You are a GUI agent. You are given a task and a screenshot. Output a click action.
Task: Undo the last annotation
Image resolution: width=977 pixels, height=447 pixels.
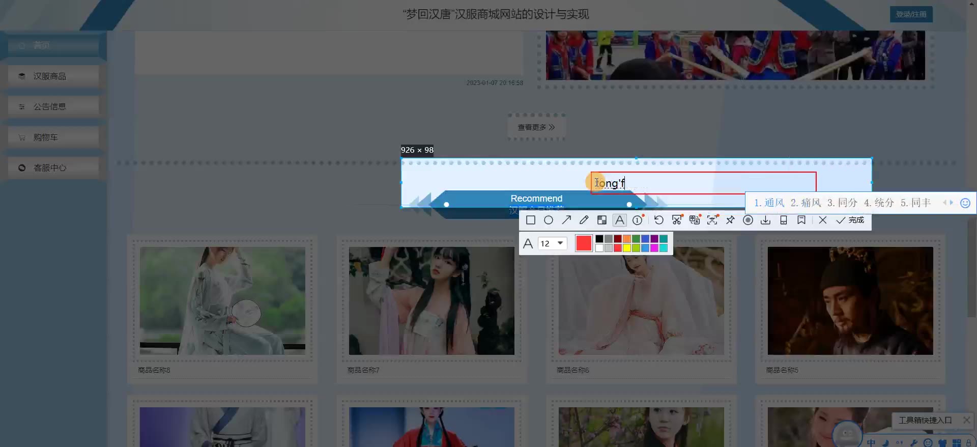[x=659, y=220]
